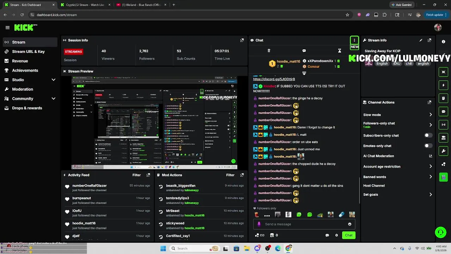Pop out the Stream info panel

coord(429,40)
